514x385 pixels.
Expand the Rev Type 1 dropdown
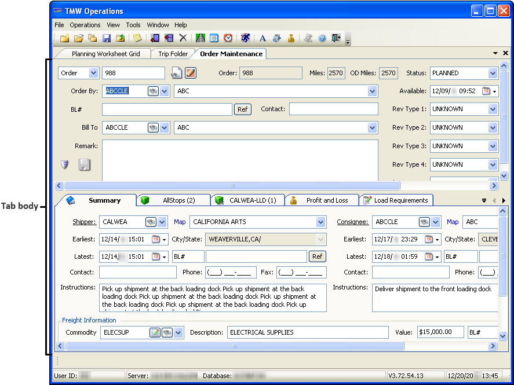click(493, 109)
